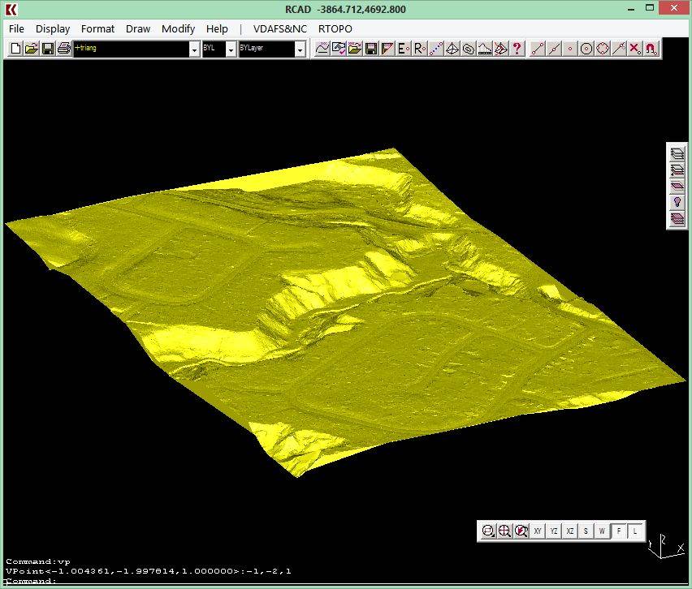692x589 pixels.
Task: Click the red question mark help icon
Action: [517, 49]
